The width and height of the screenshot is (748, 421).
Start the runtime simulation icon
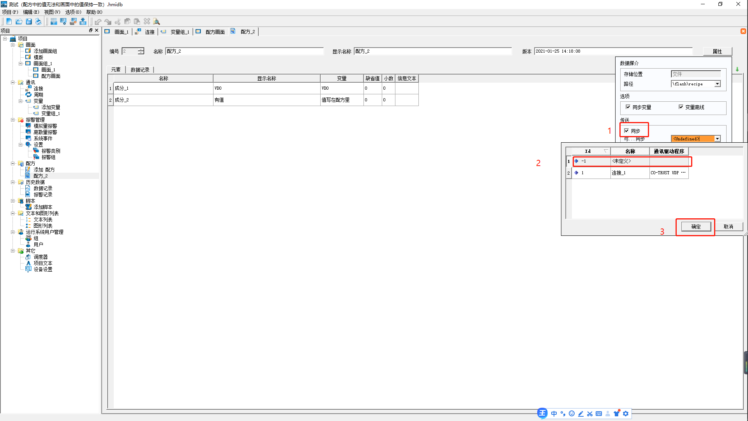click(x=63, y=21)
